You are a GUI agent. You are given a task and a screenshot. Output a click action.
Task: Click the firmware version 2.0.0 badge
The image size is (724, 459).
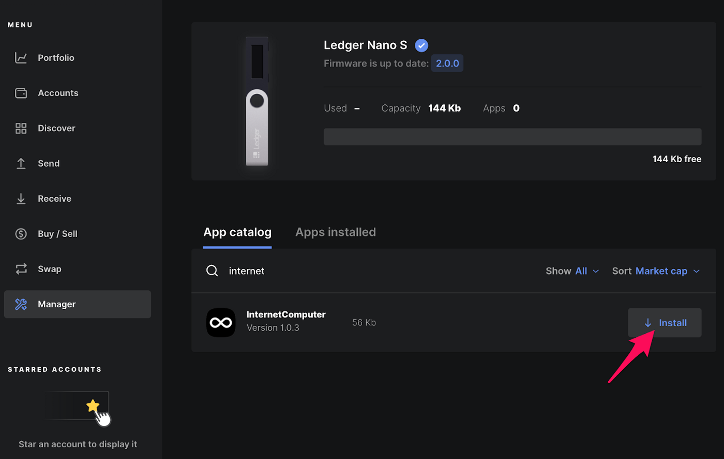point(447,64)
